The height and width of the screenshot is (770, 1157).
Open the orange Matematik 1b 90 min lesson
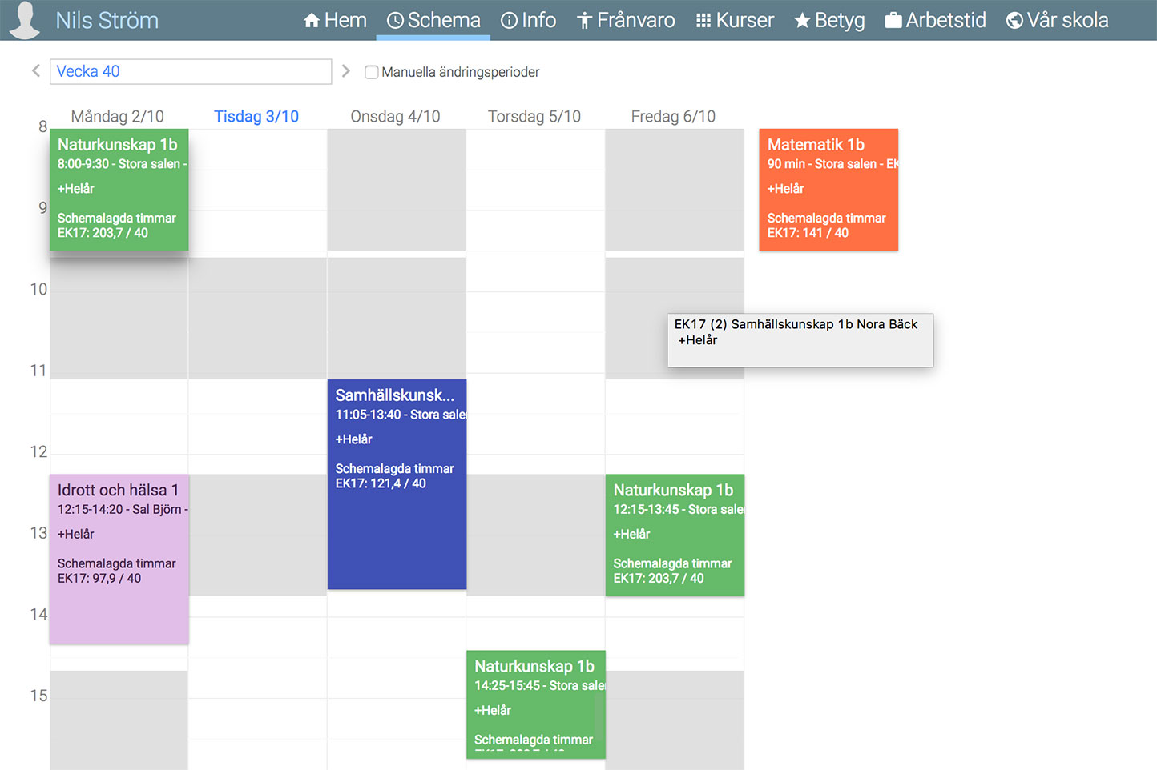pyautogui.click(x=828, y=190)
